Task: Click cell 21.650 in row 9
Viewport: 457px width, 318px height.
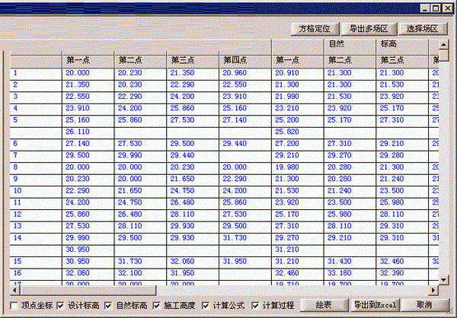Action: tap(193, 179)
